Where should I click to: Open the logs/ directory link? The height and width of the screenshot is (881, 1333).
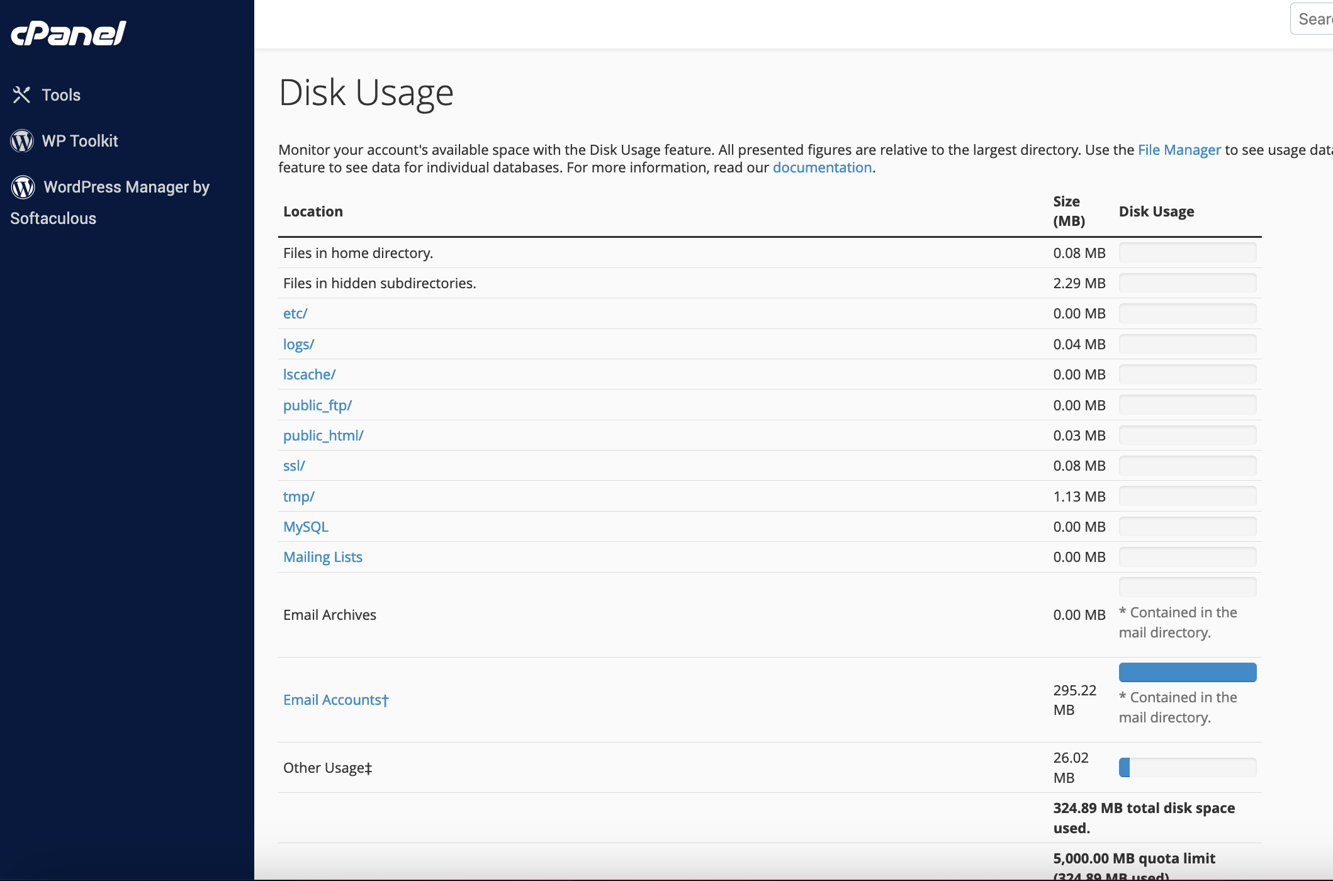pos(298,344)
